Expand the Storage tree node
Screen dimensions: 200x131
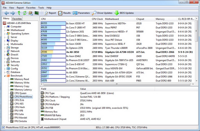[x=5, y=48]
